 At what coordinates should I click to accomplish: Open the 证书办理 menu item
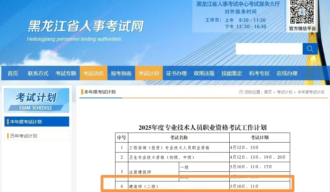point(176,73)
